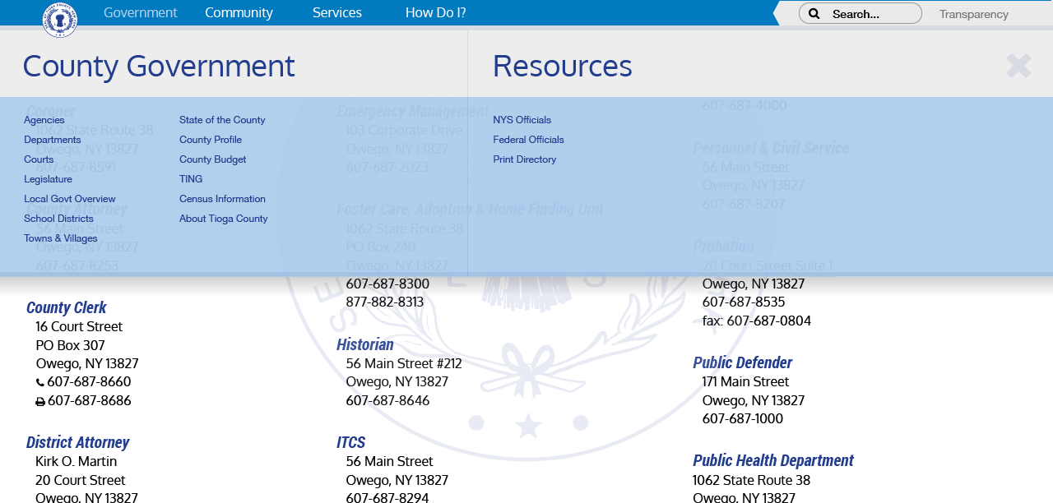The height and width of the screenshot is (503, 1053).
Task: Click the phone number 607-687-8300
Action: tap(387, 284)
